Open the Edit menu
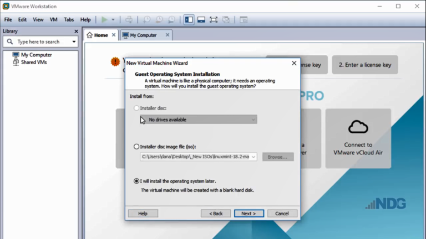426x239 pixels. (22, 19)
